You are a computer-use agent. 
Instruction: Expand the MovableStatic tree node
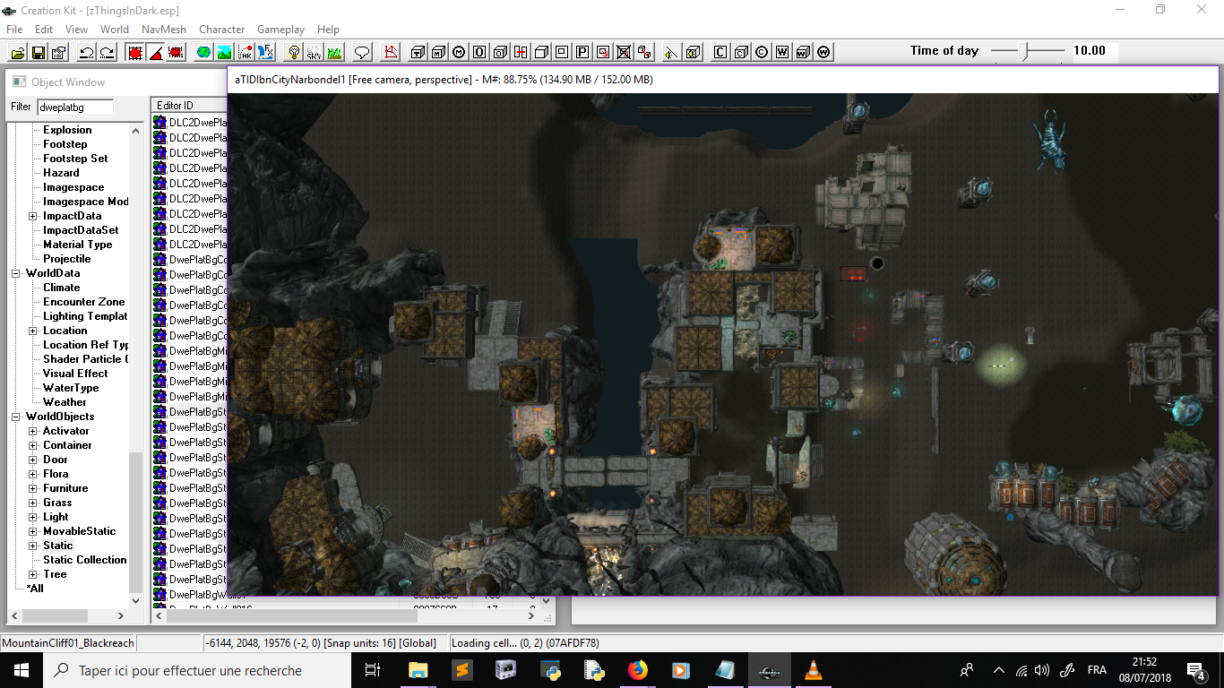(x=33, y=531)
